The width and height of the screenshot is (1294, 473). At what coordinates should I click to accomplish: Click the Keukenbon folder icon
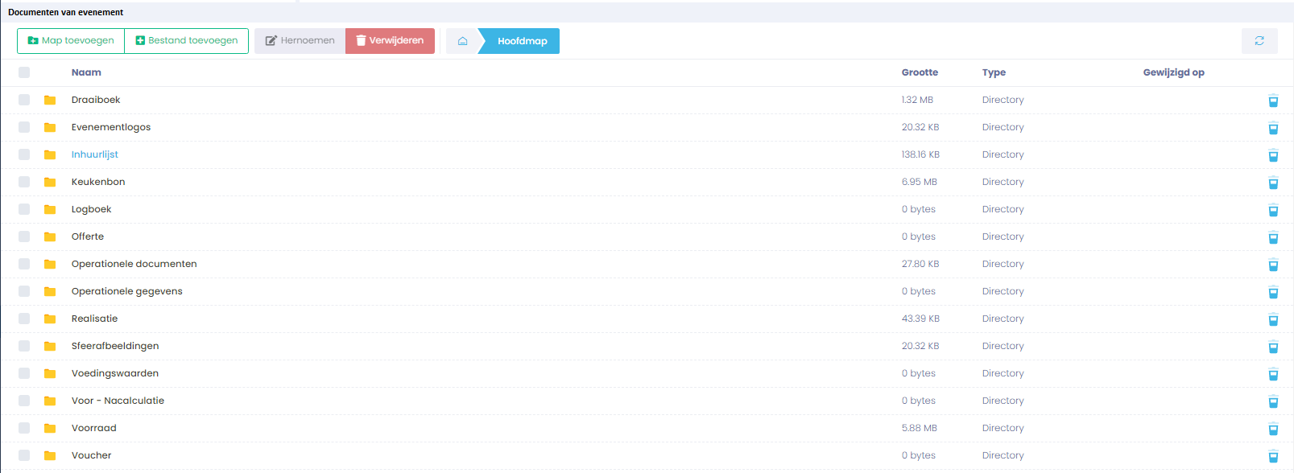coord(50,182)
